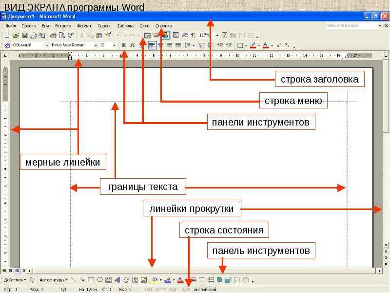Expand the line spacing dropdown arrow
The height and width of the screenshot is (293, 390).
point(194,45)
